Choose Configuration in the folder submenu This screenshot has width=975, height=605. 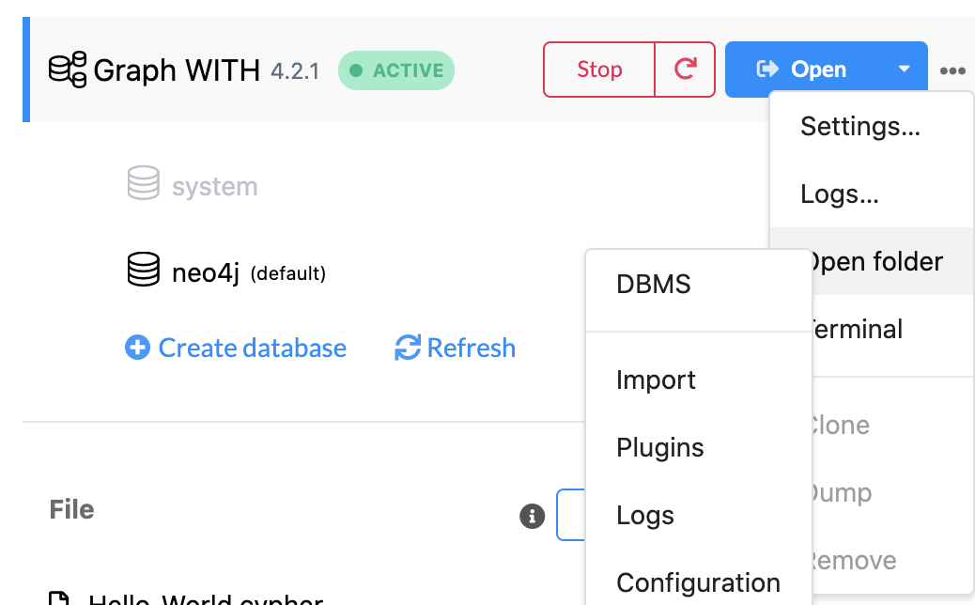tap(698, 582)
